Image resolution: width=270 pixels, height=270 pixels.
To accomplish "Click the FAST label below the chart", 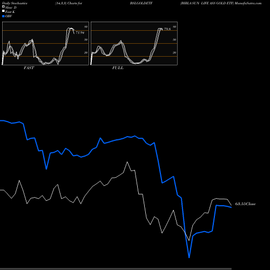I will [x=29, y=68].
